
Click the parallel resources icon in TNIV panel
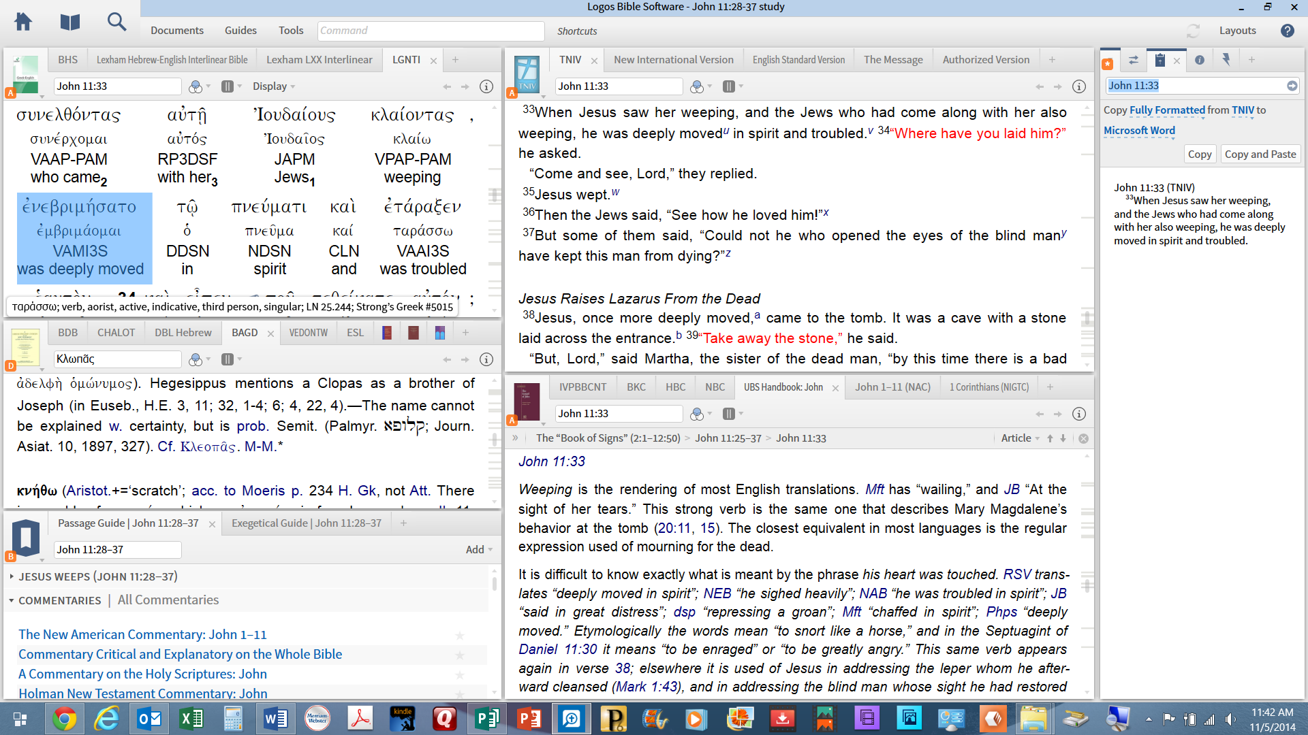click(x=729, y=86)
